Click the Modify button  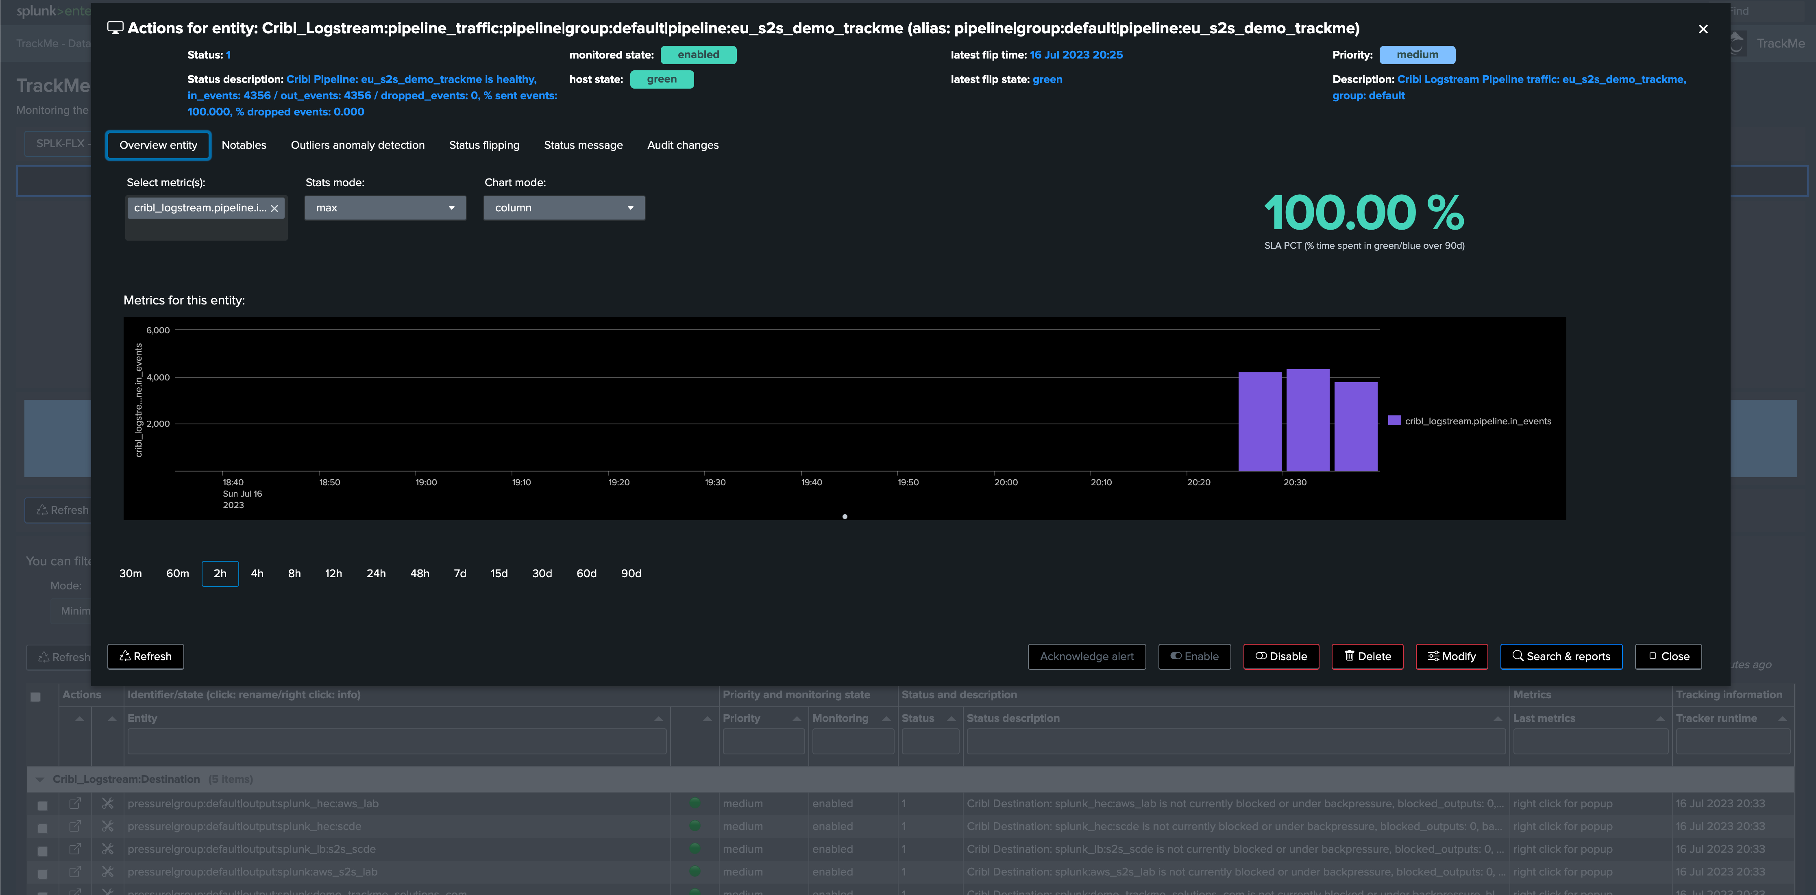tap(1452, 657)
